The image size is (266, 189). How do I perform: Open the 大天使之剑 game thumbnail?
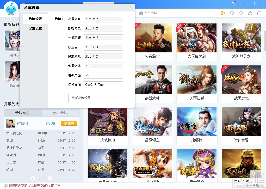(x=197, y=38)
